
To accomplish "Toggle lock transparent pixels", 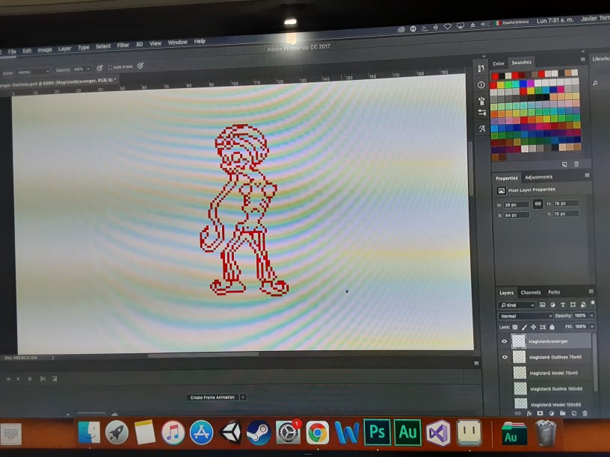I will point(515,327).
